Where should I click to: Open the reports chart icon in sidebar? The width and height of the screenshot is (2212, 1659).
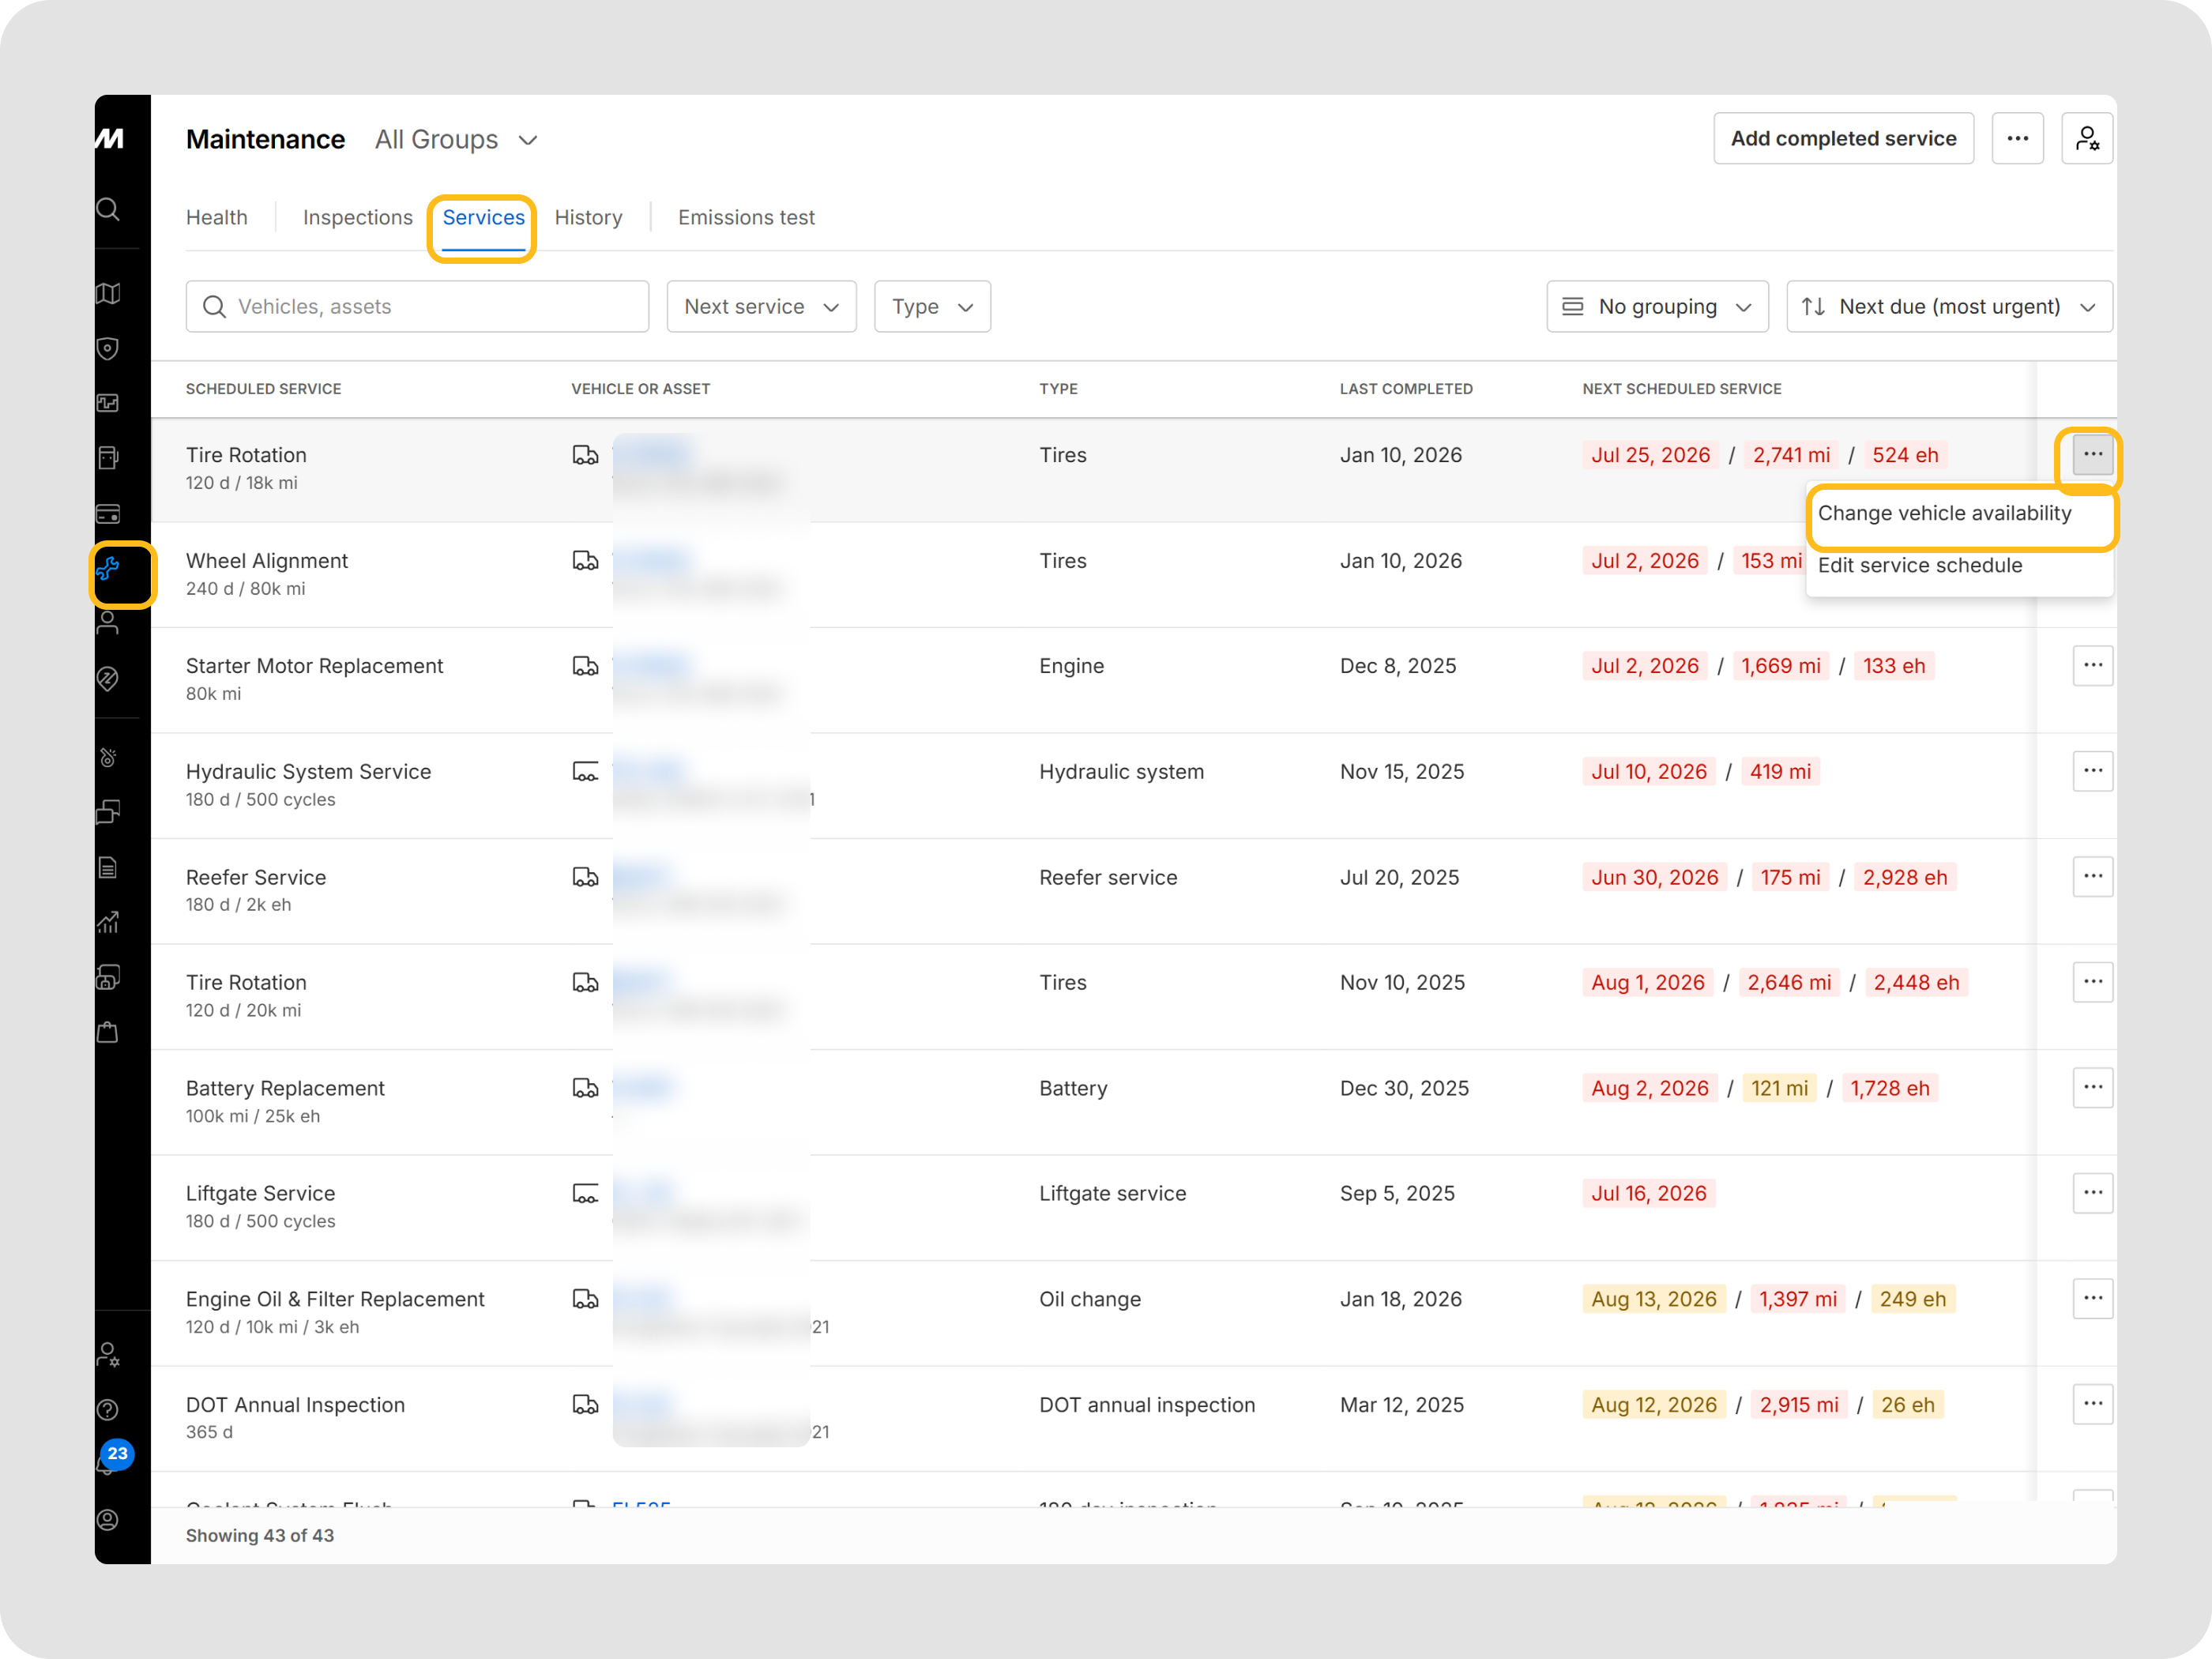pos(108,922)
